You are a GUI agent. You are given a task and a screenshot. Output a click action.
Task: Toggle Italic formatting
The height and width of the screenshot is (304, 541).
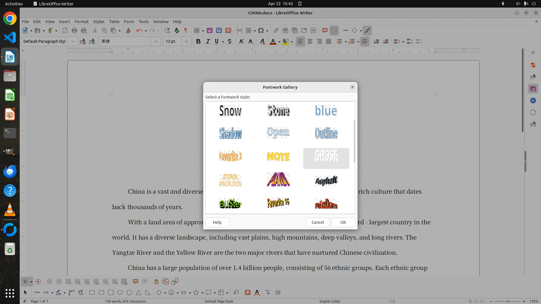(x=208, y=41)
